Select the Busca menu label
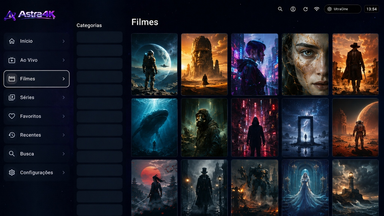384x216 pixels. tap(27, 154)
